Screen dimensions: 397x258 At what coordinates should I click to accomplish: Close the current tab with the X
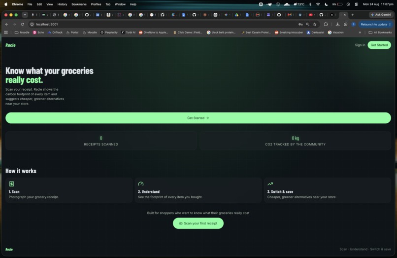click(x=345, y=15)
